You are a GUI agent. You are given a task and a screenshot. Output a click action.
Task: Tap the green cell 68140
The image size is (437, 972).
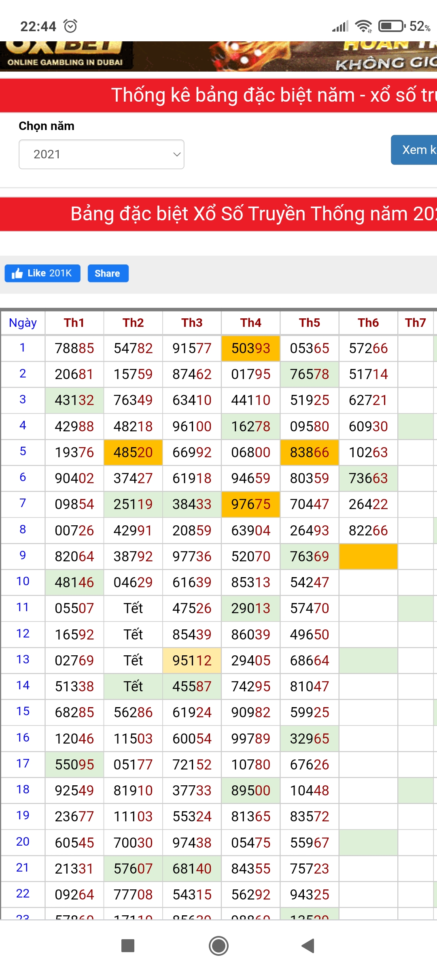point(192,869)
